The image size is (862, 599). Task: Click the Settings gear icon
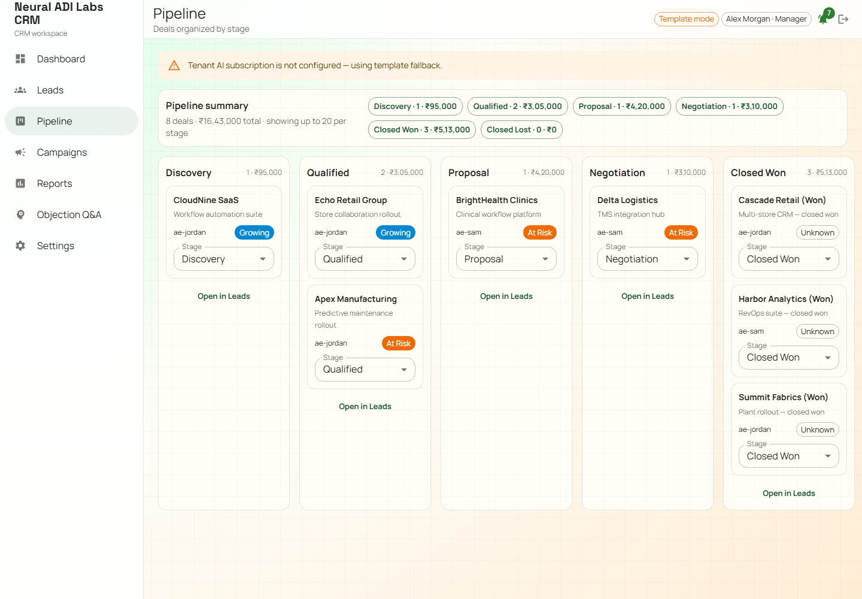[20, 246]
